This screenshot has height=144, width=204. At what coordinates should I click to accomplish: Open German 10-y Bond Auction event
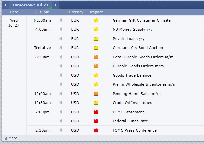click(x=138, y=48)
